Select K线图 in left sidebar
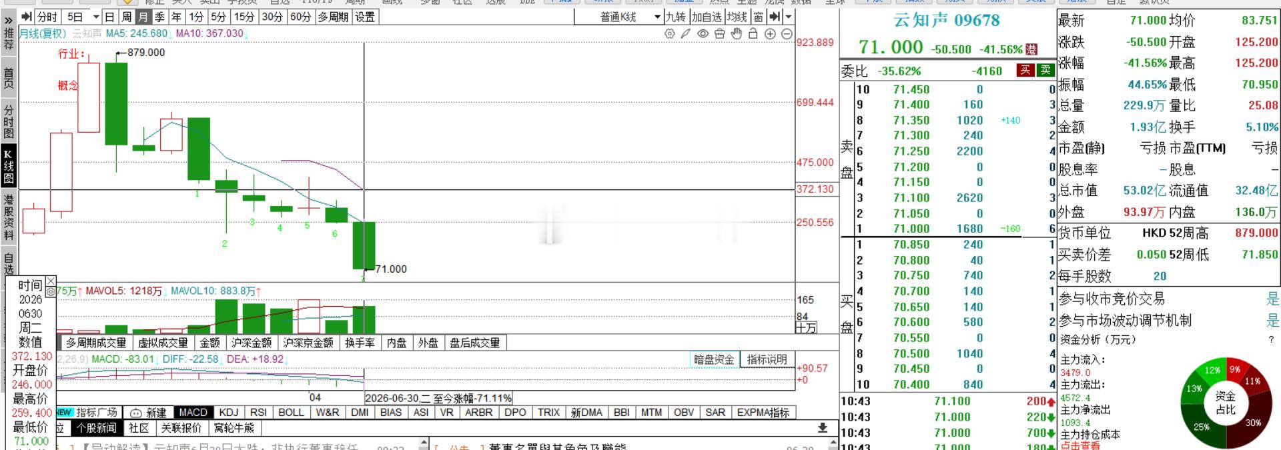Viewport: 1281px width, 450px height. (x=9, y=167)
